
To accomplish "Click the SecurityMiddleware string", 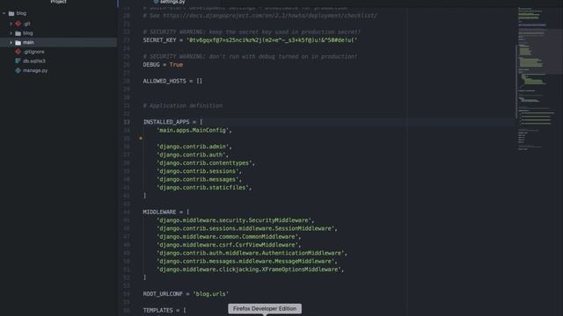I will pyautogui.click(x=234, y=220).
